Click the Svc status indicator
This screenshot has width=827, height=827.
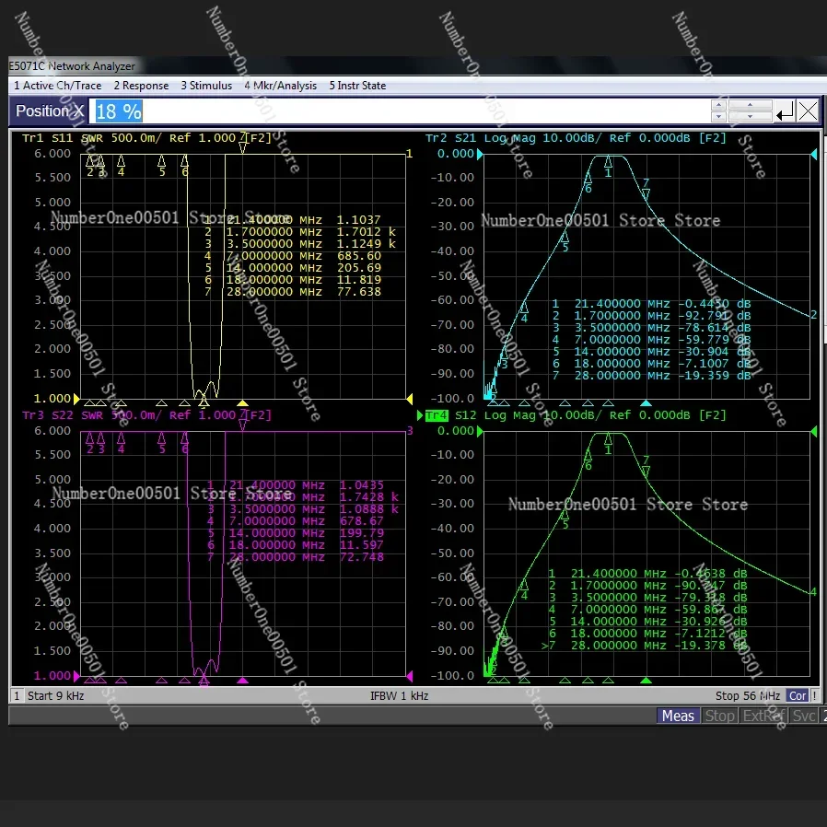tap(804, 716)
